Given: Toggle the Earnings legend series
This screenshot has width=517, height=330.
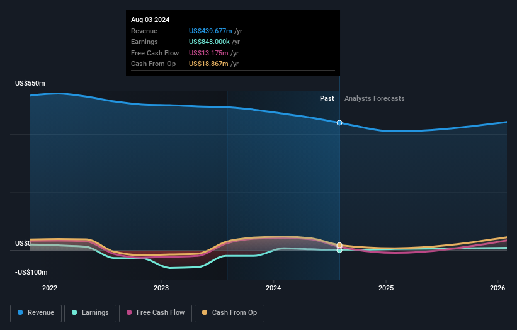Looking at the screenshot, I should click(90, 313).
